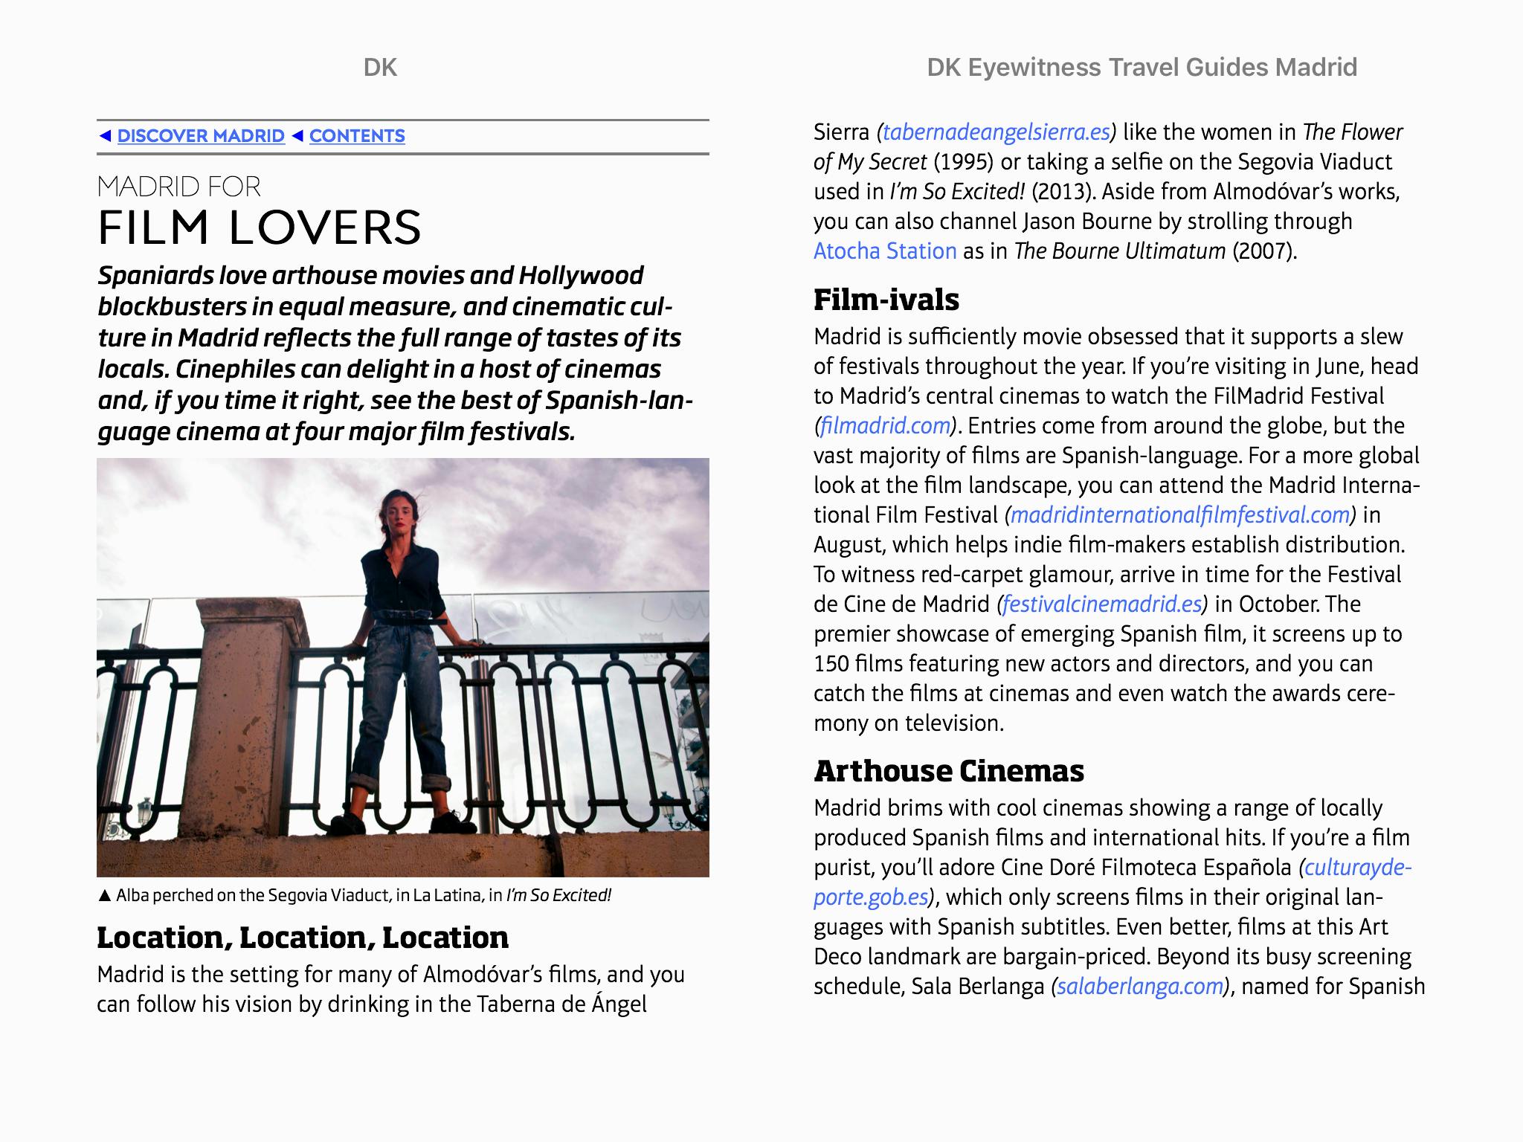
Task: Click the I'm So Excited! photo caption
Action: (x=363, y=896)
